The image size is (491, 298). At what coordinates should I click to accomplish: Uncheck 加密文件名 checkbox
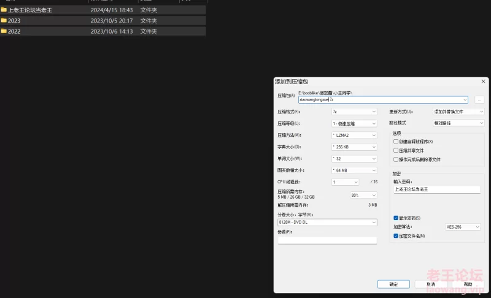tap(396, 236)
